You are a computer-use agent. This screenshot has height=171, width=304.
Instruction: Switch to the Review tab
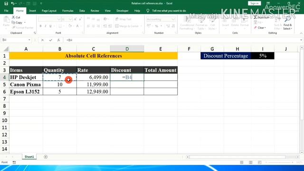point(95,11)
